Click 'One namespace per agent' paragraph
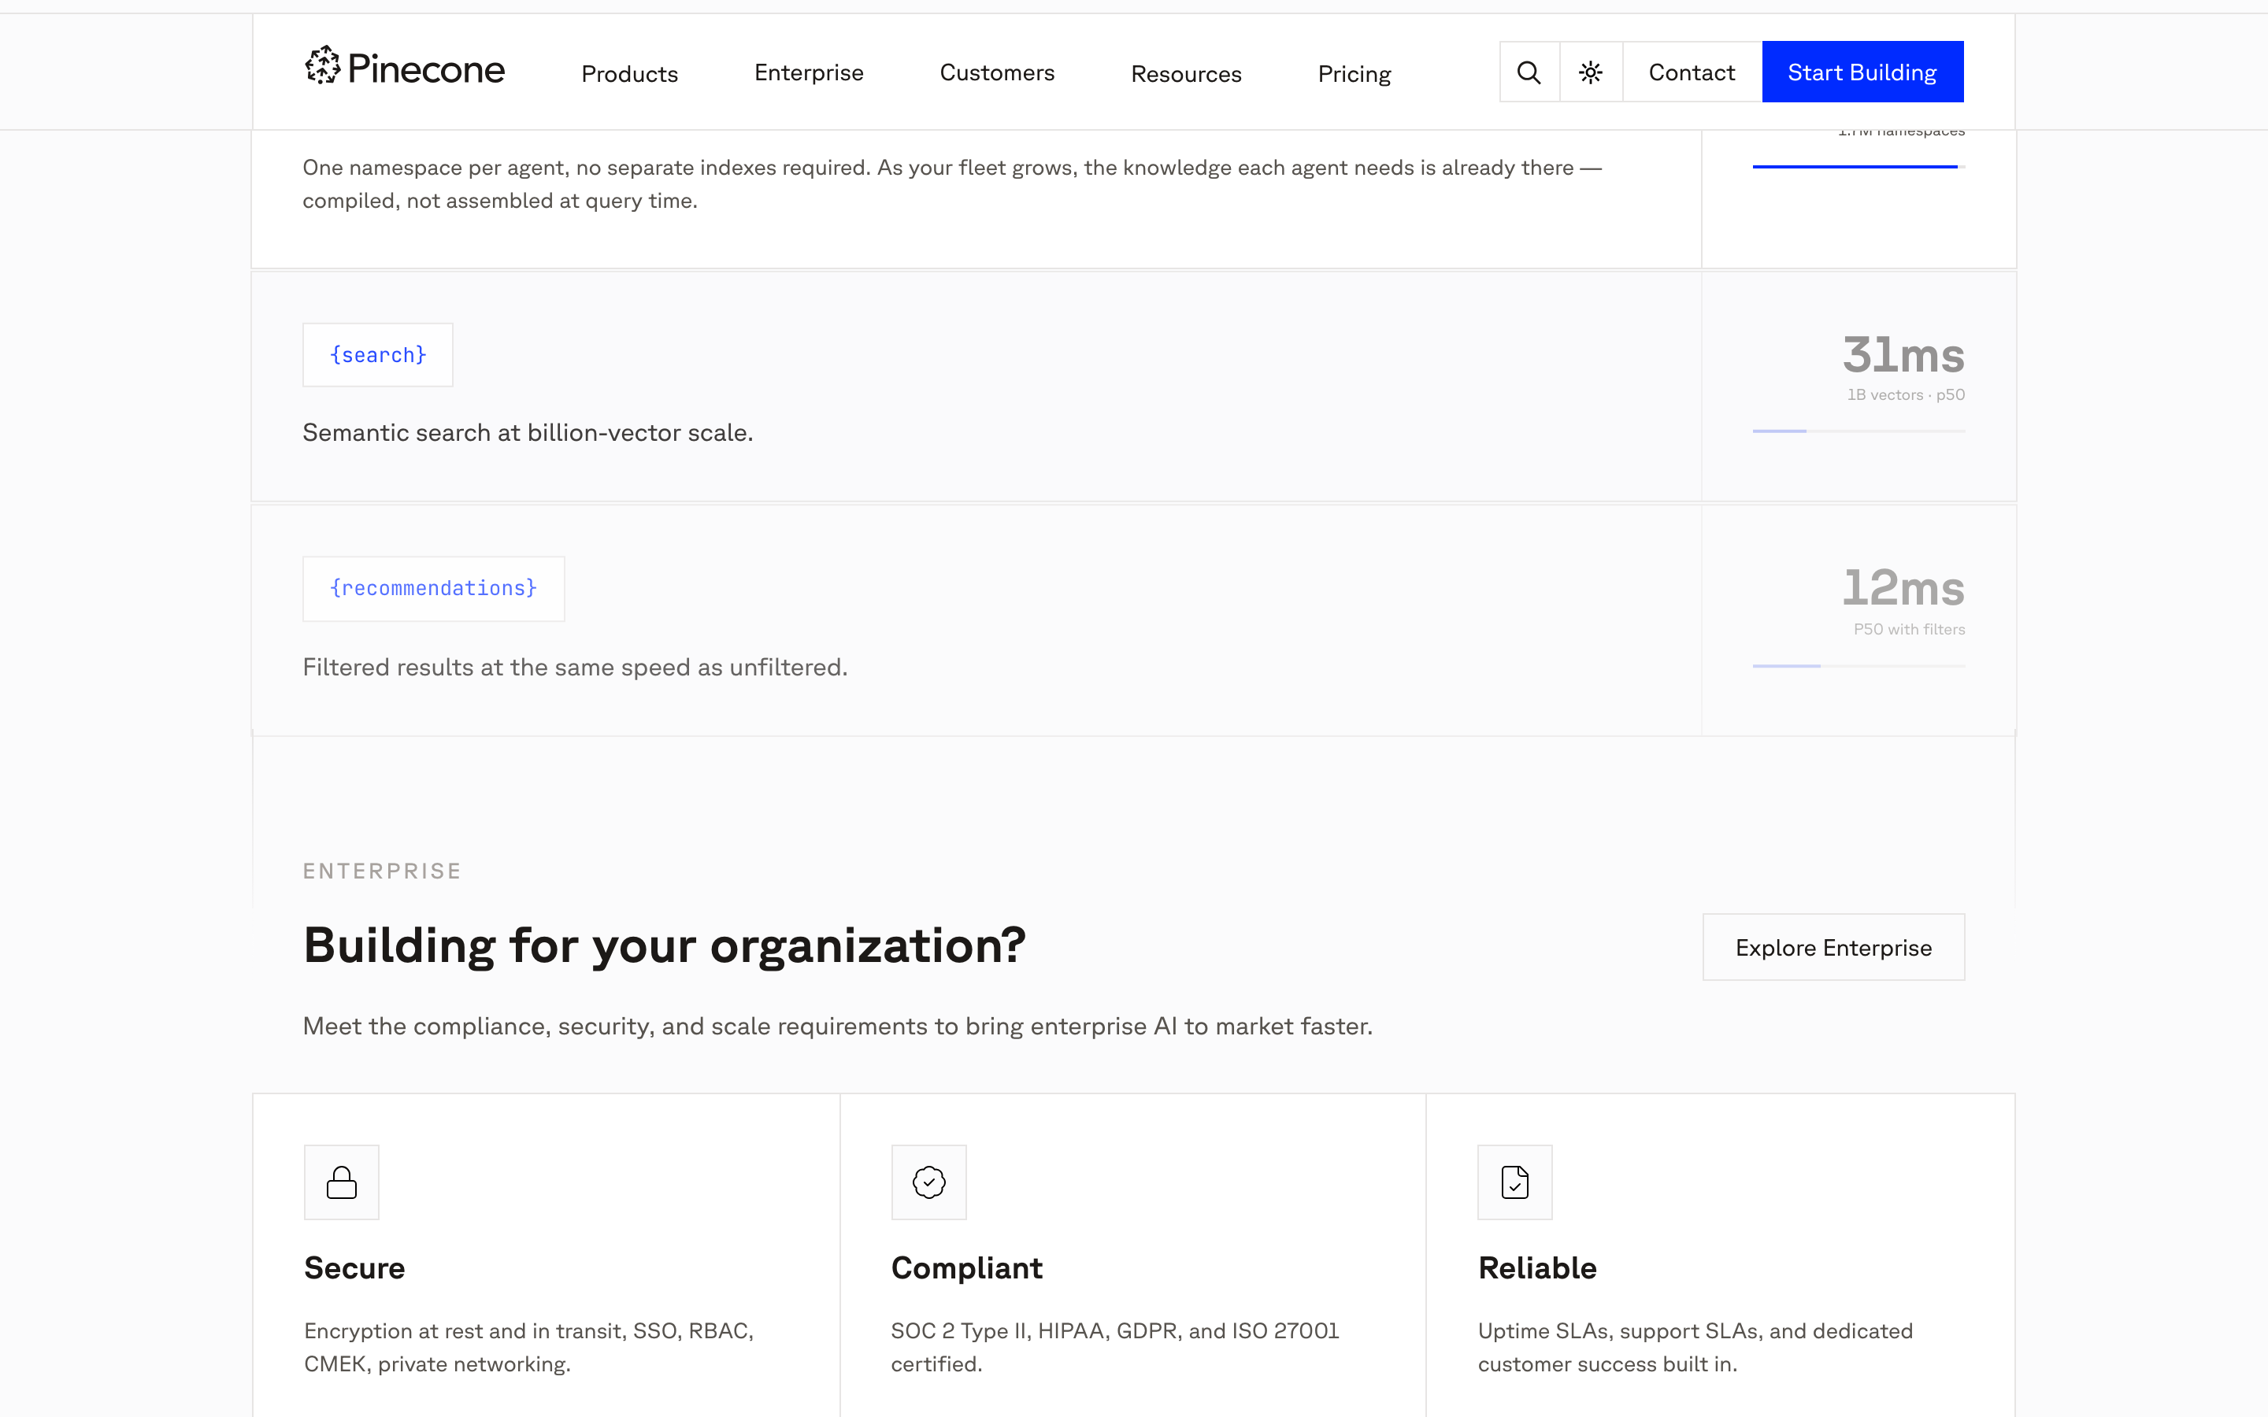The height and width of the screenshot is (1417, 2268). point(952,183)
